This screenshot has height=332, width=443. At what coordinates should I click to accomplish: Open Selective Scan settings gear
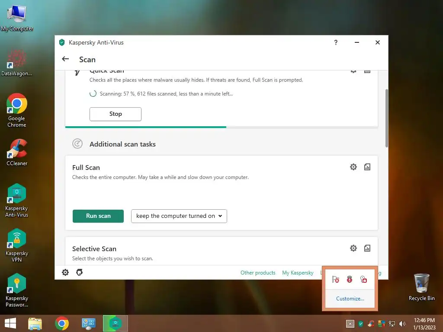tap(353, 248)
